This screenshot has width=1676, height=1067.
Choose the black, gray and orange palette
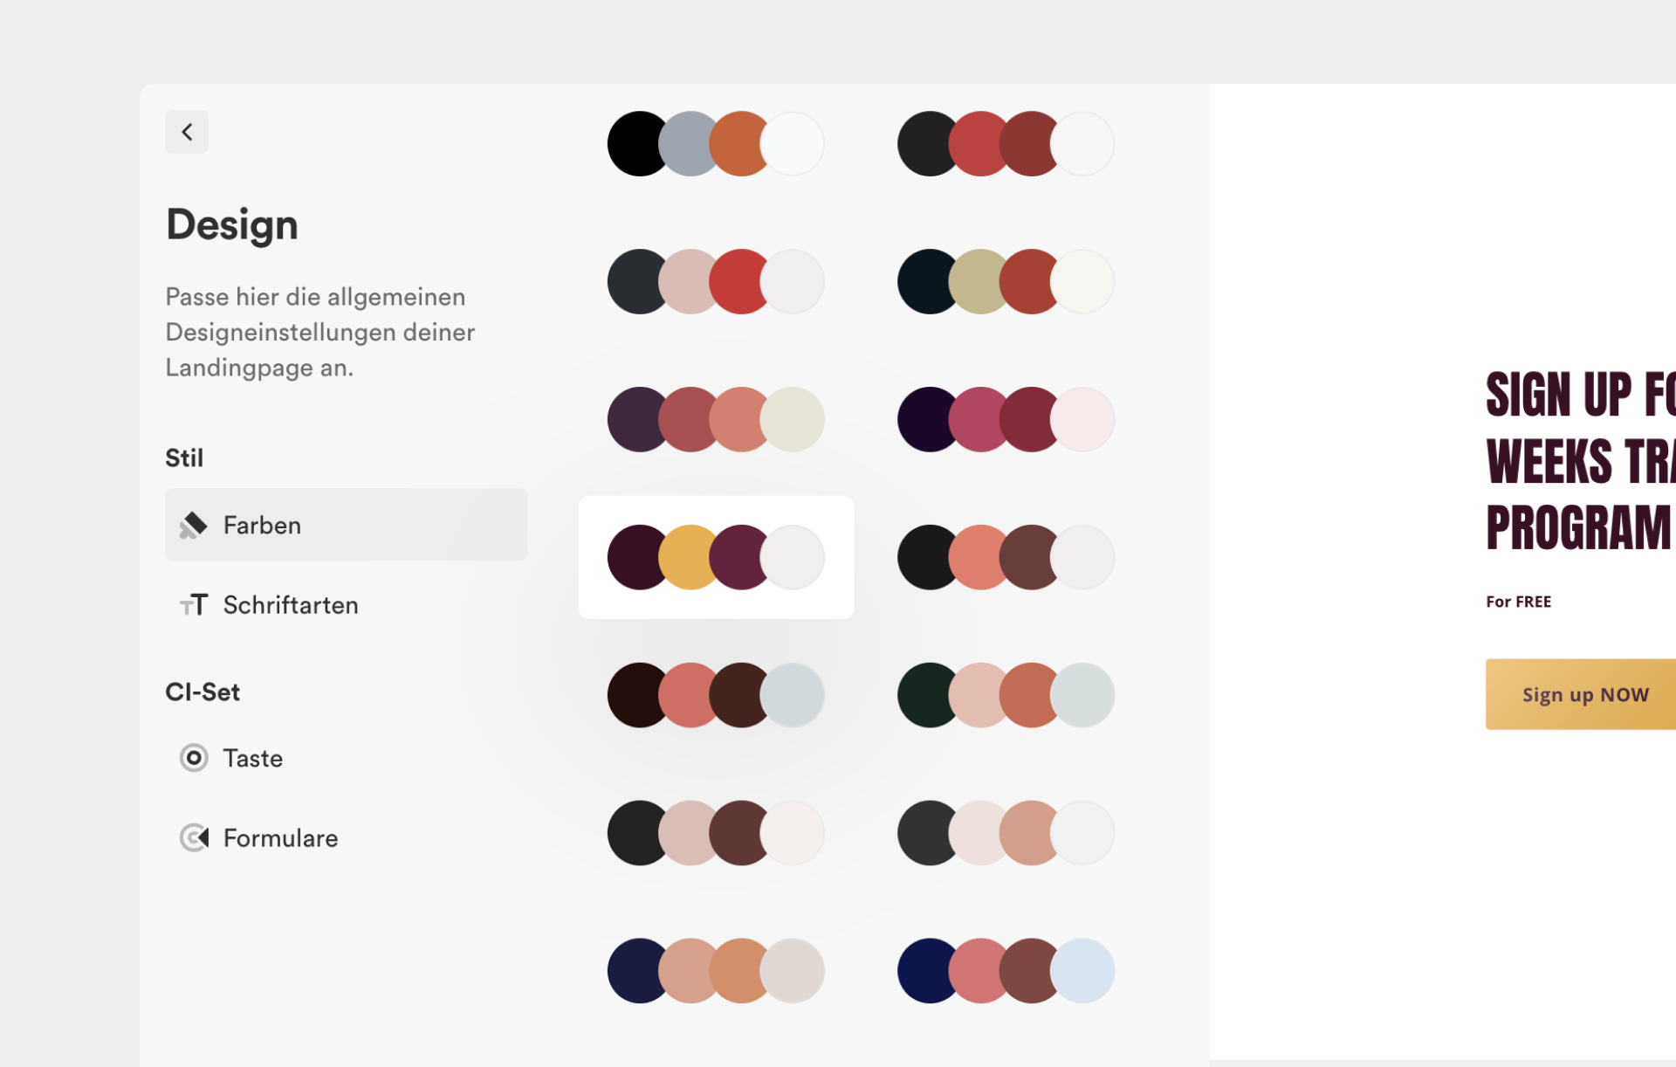click(x=715, y=143)
